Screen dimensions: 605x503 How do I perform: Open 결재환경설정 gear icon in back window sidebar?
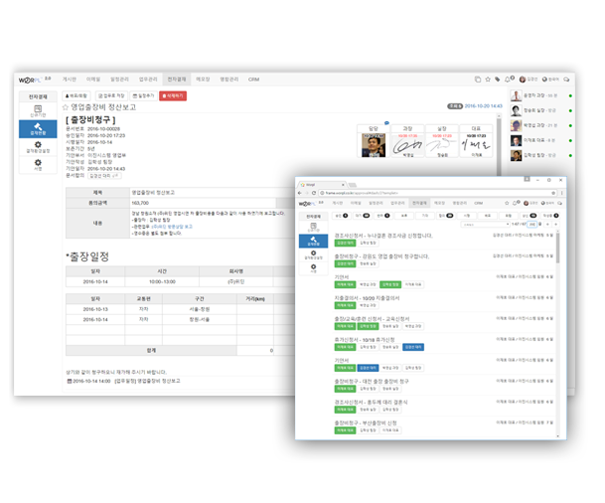coord(38,146)
